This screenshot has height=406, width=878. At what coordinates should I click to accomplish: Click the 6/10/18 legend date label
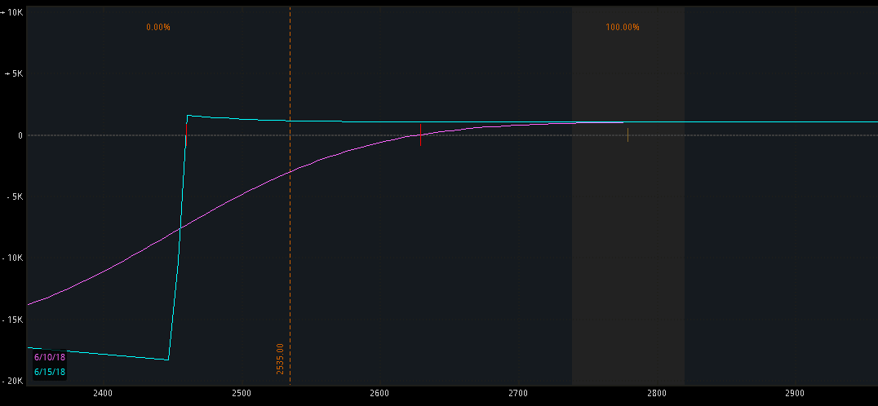pos(50,357)
